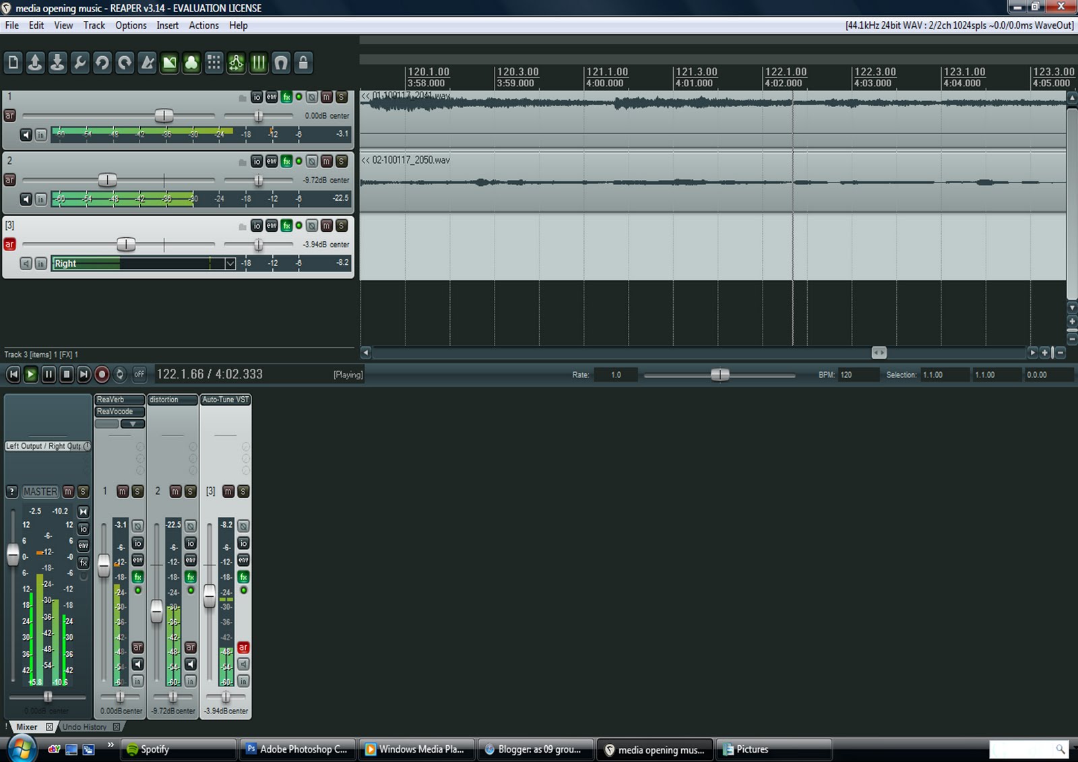
Task: Toggle the metronome toolbar icon
Action: (x=147, y=63)
